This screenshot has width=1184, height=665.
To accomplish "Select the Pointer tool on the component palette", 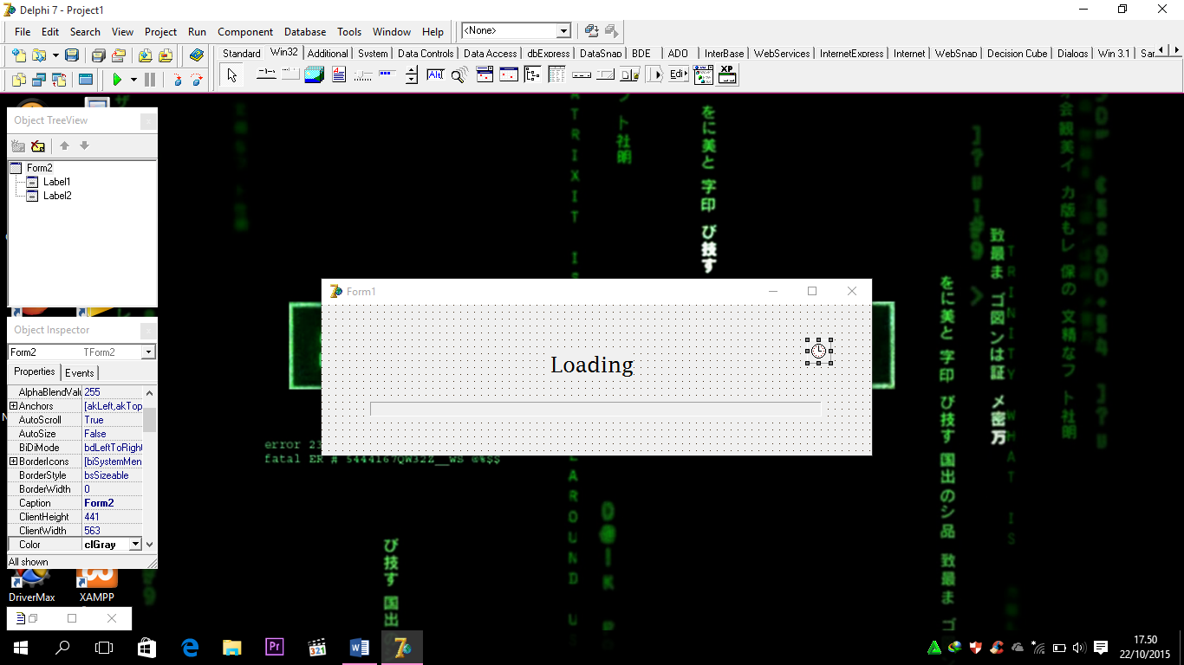I will tap(231, 74).
